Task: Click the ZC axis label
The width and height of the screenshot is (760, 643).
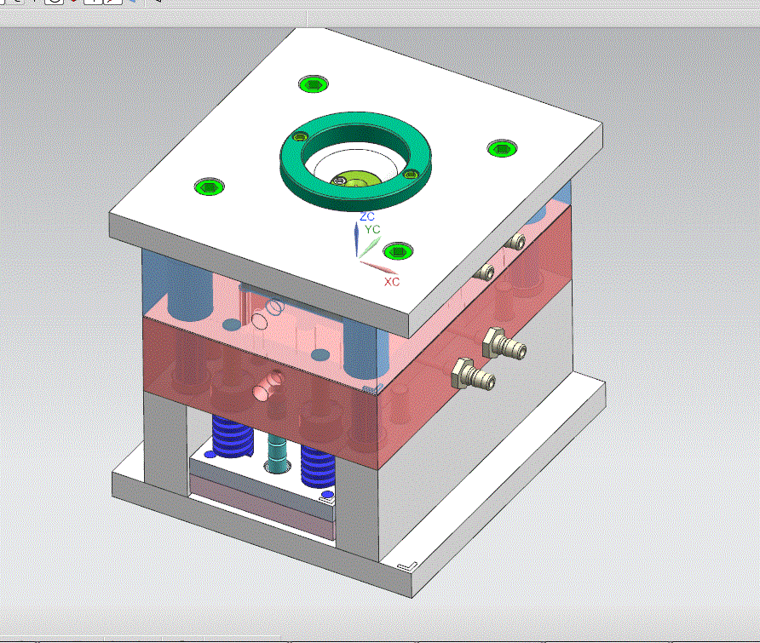Action: pyautogui.click(x=367, y=216)
